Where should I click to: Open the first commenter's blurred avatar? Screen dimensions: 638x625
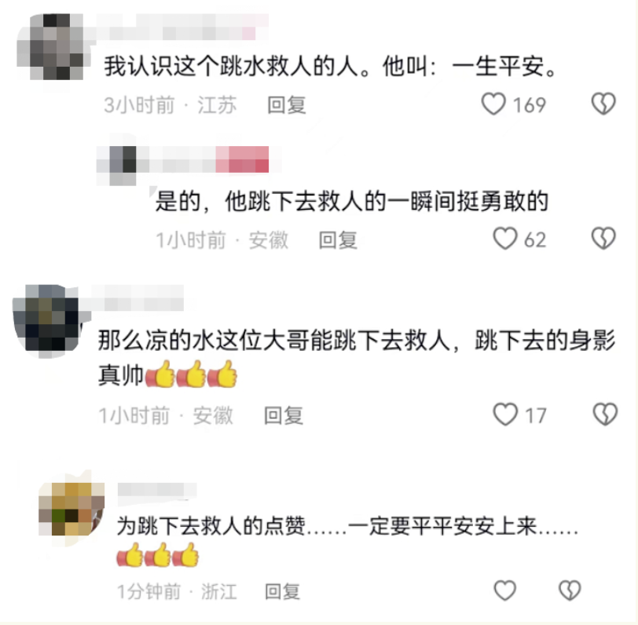49,47
